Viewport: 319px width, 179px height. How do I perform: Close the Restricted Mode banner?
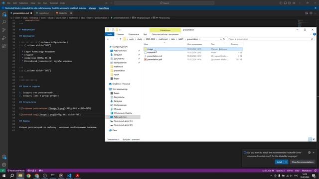point(316,8)
